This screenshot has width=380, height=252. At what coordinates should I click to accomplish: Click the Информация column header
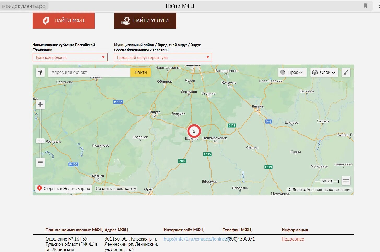pos(295,230)
